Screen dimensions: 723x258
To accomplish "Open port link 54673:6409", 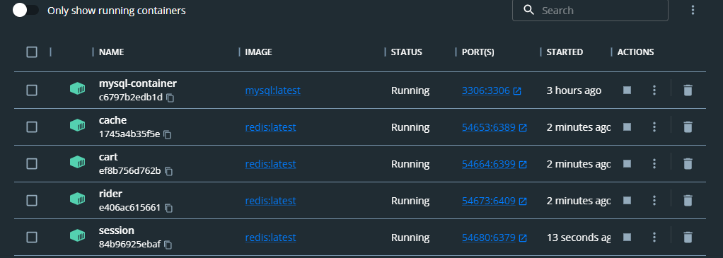I will (x=494, y=201).
